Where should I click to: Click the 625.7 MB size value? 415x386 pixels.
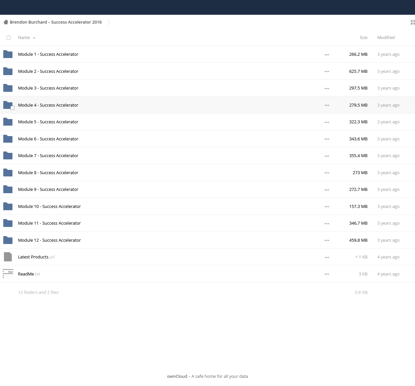(x=358, y=71)
